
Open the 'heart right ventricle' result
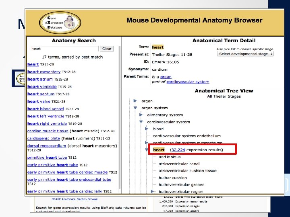point(47,124)
